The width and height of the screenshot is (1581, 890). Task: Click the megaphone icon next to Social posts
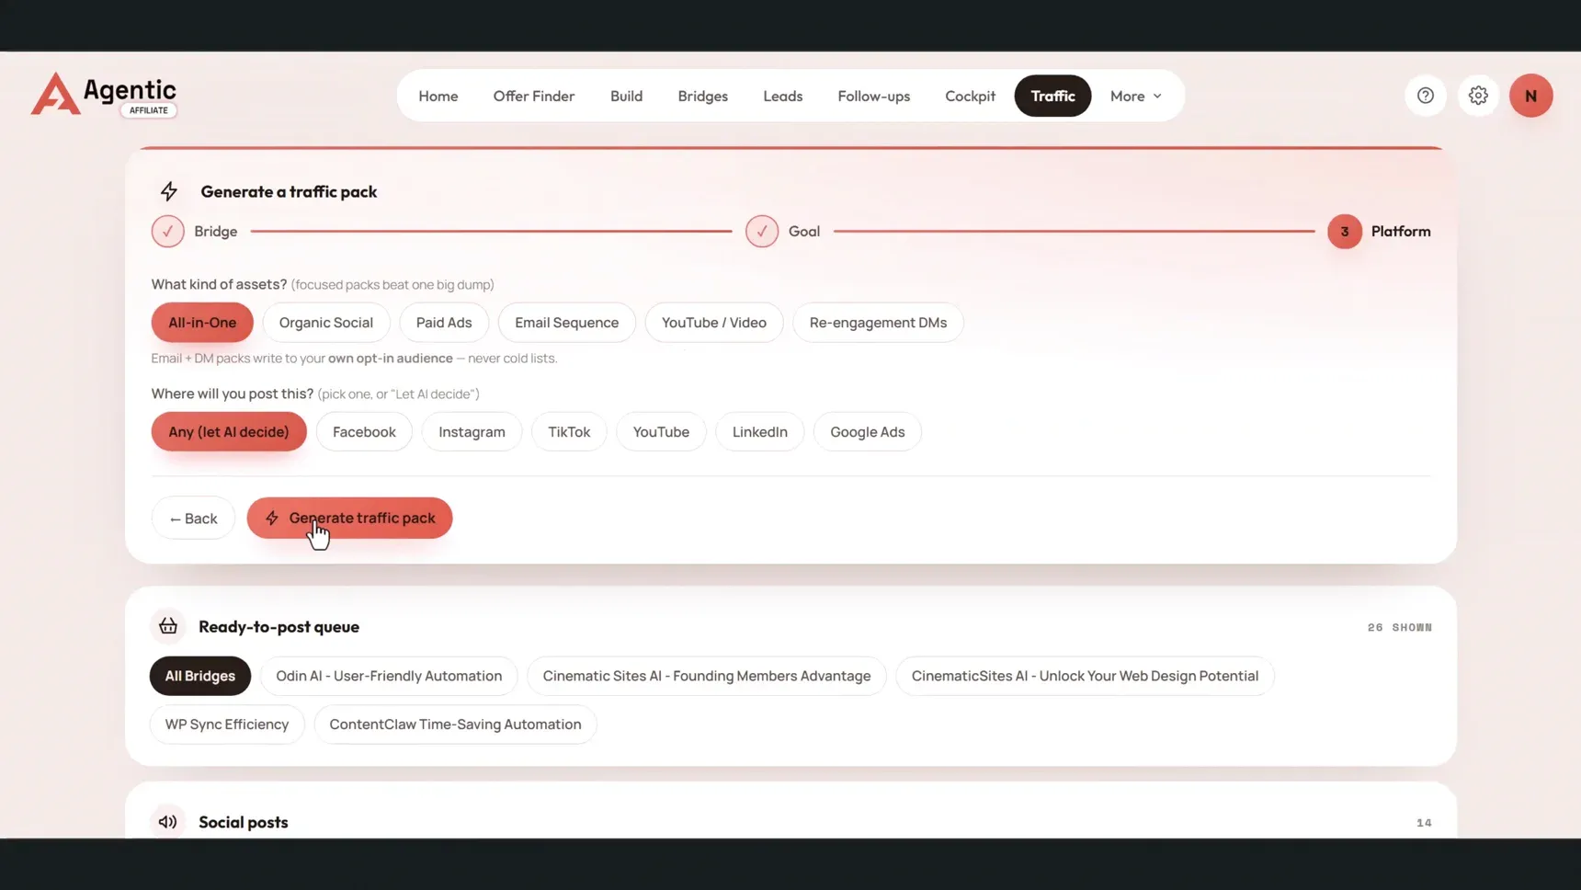tap(168, 822)
